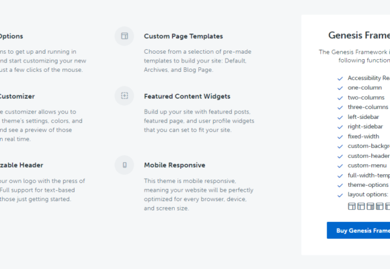Screen dimensions: 390x269
Task: Click the Custom Page Templates heading
Action: coord(184,36)
